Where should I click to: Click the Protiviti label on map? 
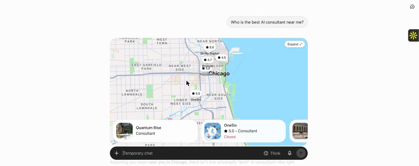coord(208,66)
